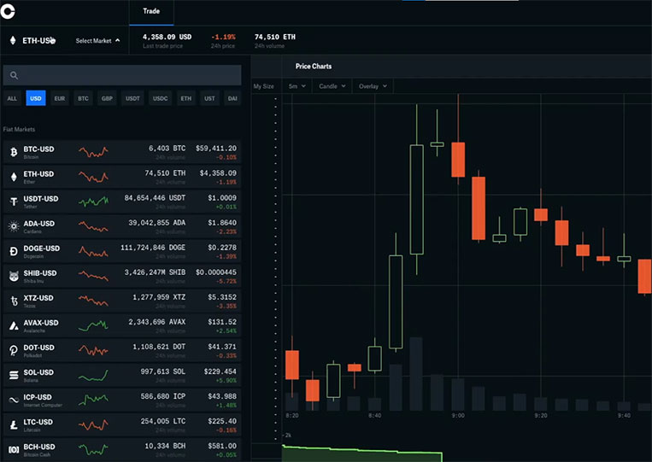Select the USDT market filter
The image size is (652, 462).
point(132,98)
